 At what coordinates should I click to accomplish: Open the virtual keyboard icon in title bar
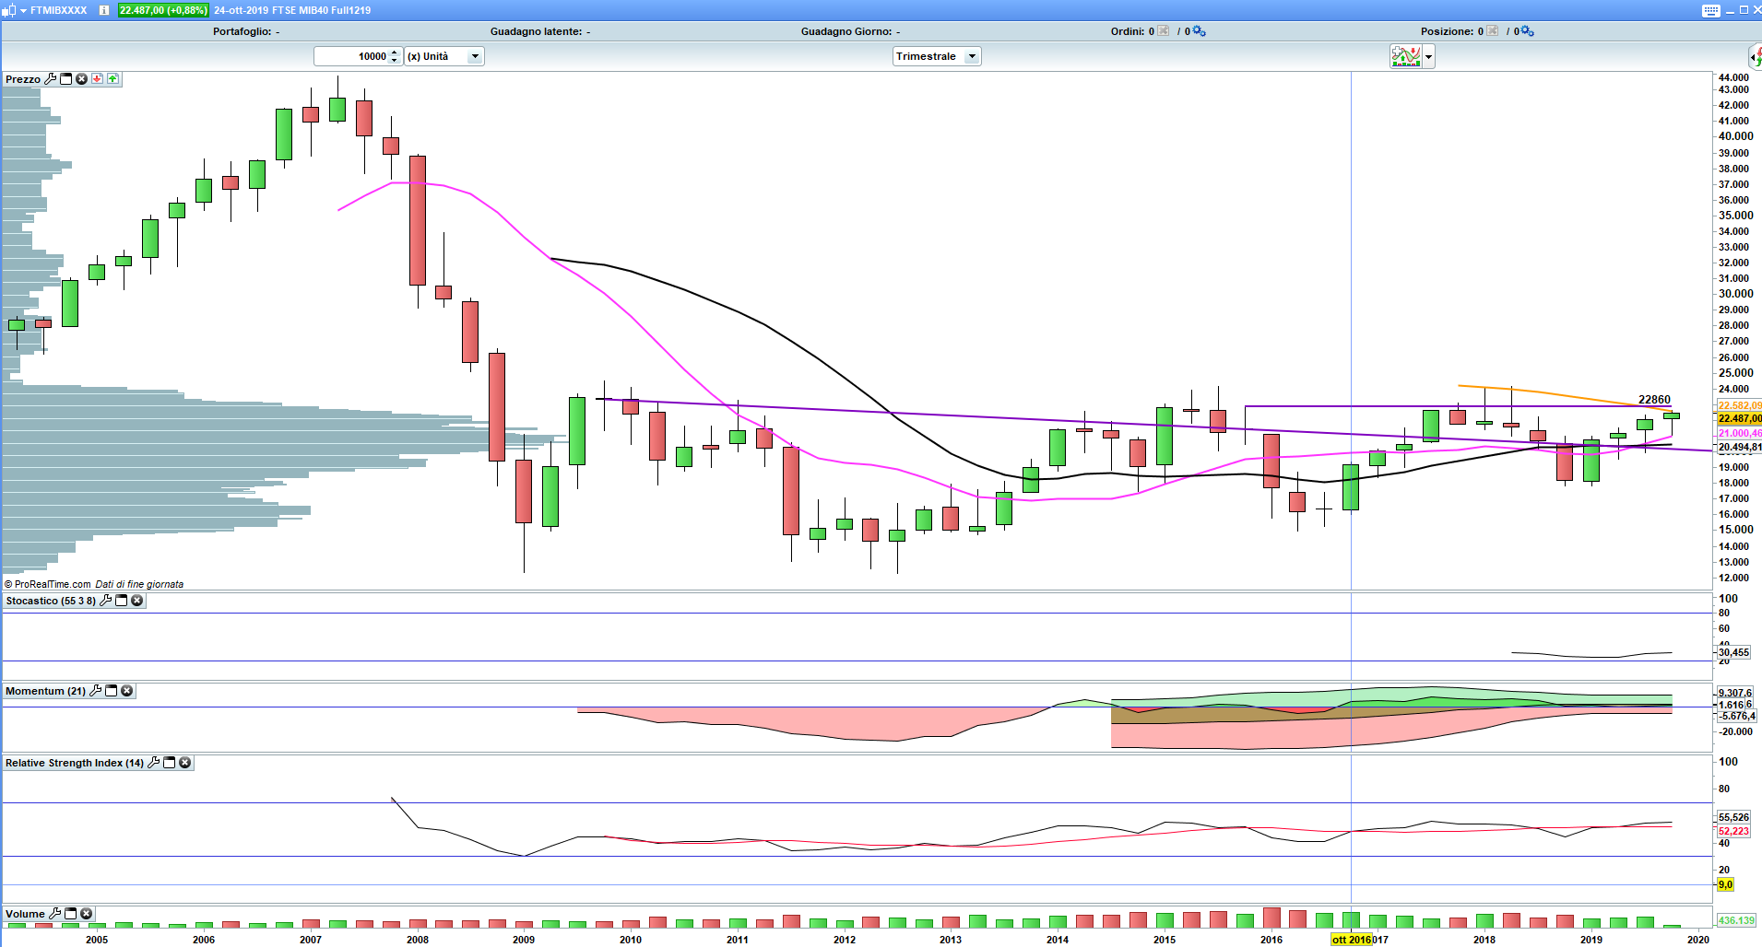pyautogui.click(x=1711, y=10)
